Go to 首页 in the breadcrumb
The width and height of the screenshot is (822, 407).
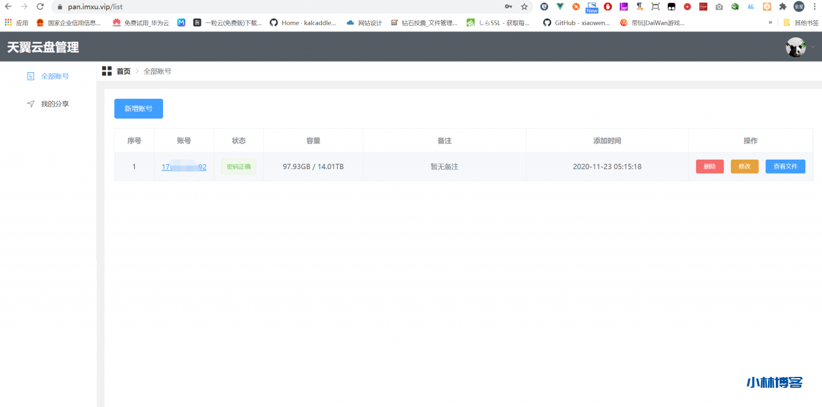(123, 71)
